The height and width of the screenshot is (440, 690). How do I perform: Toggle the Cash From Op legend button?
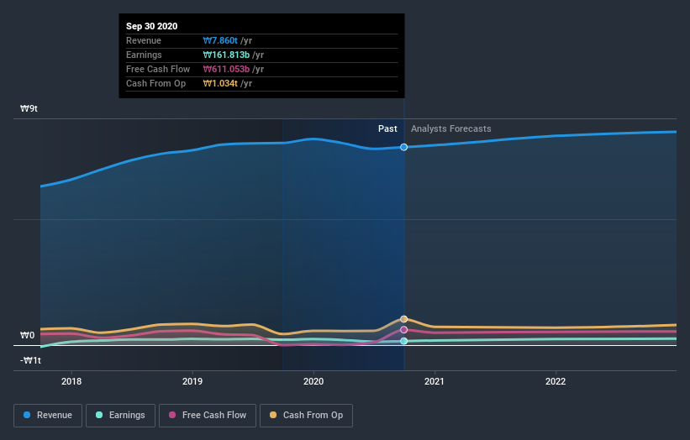pyautogui.click(x=306, y=416)
